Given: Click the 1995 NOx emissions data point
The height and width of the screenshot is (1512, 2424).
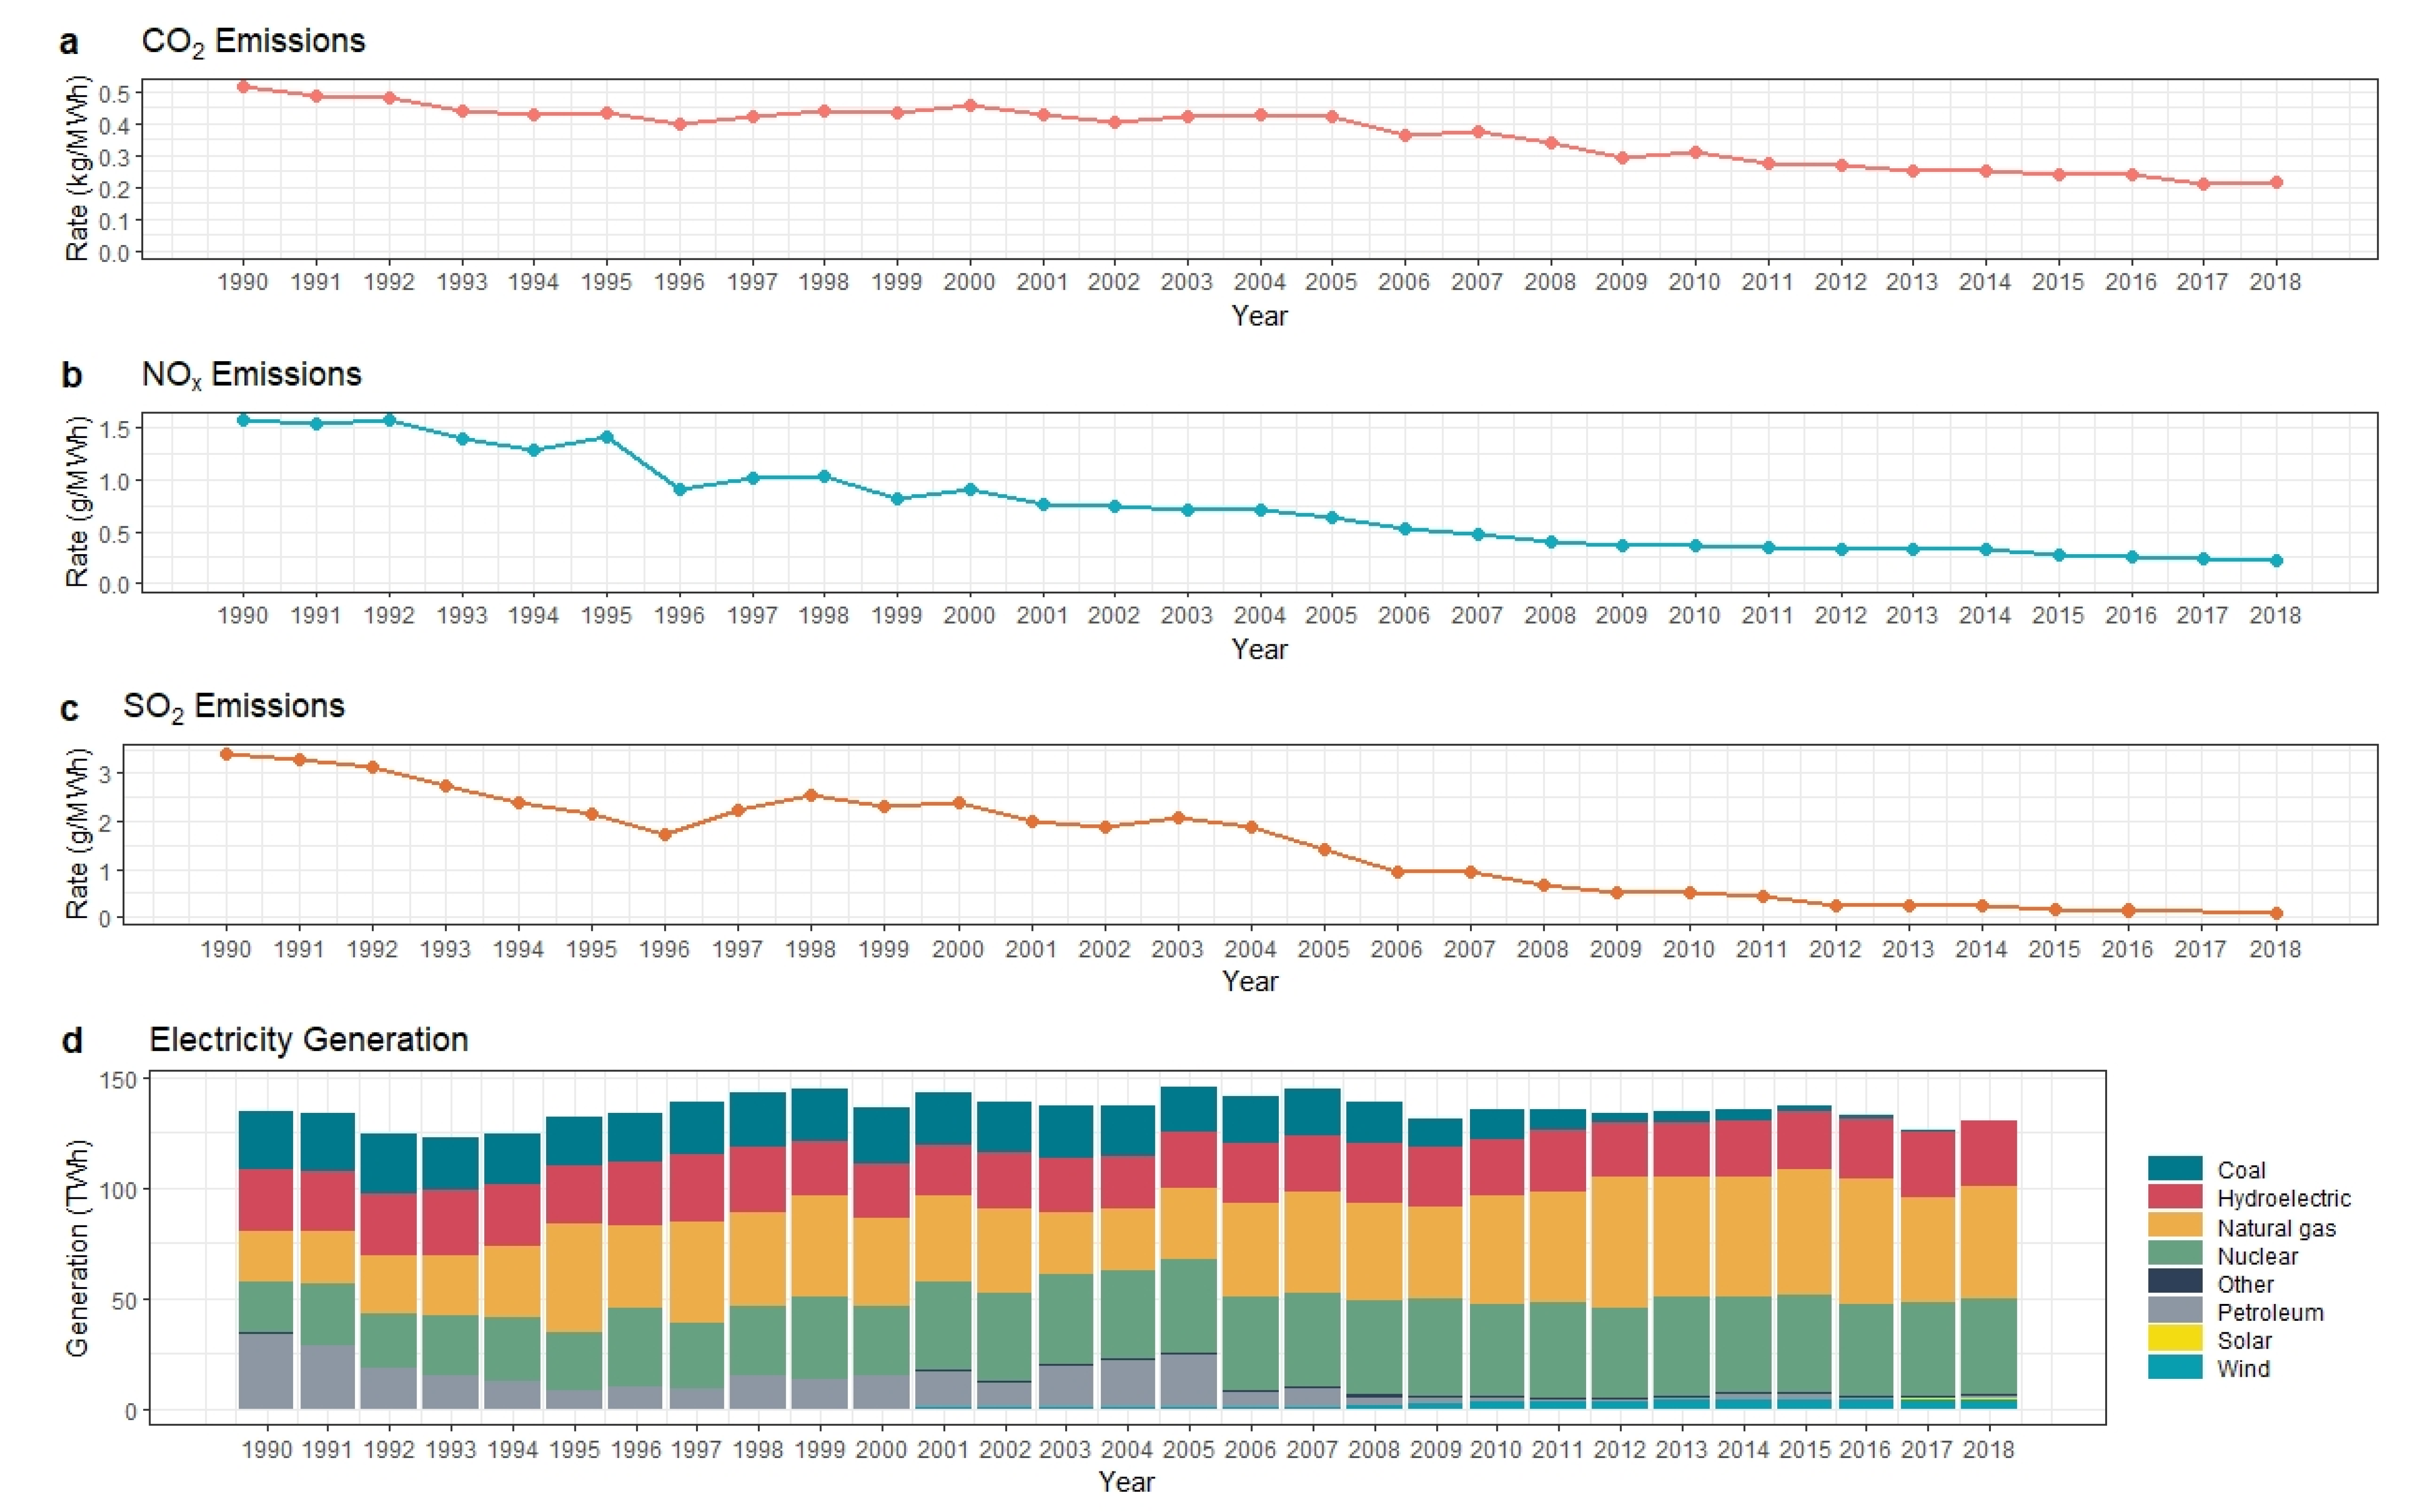Looking at the screenshot, I should coord(606,437).
